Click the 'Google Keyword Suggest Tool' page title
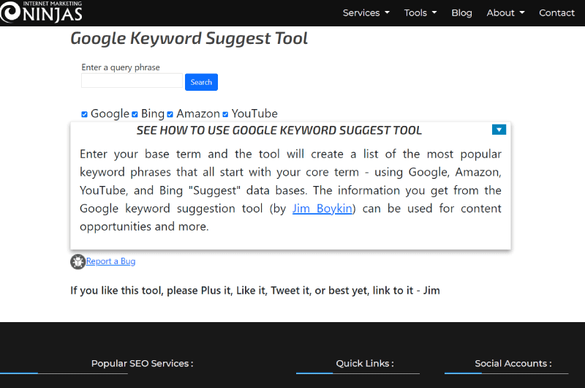Screen dimensions: 585x388 pyautogui.click(x=189, y=39)
